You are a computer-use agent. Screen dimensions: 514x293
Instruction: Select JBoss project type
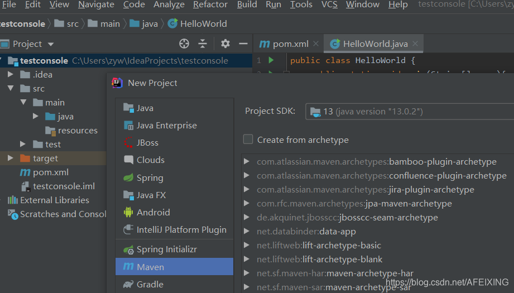point(174,142)
